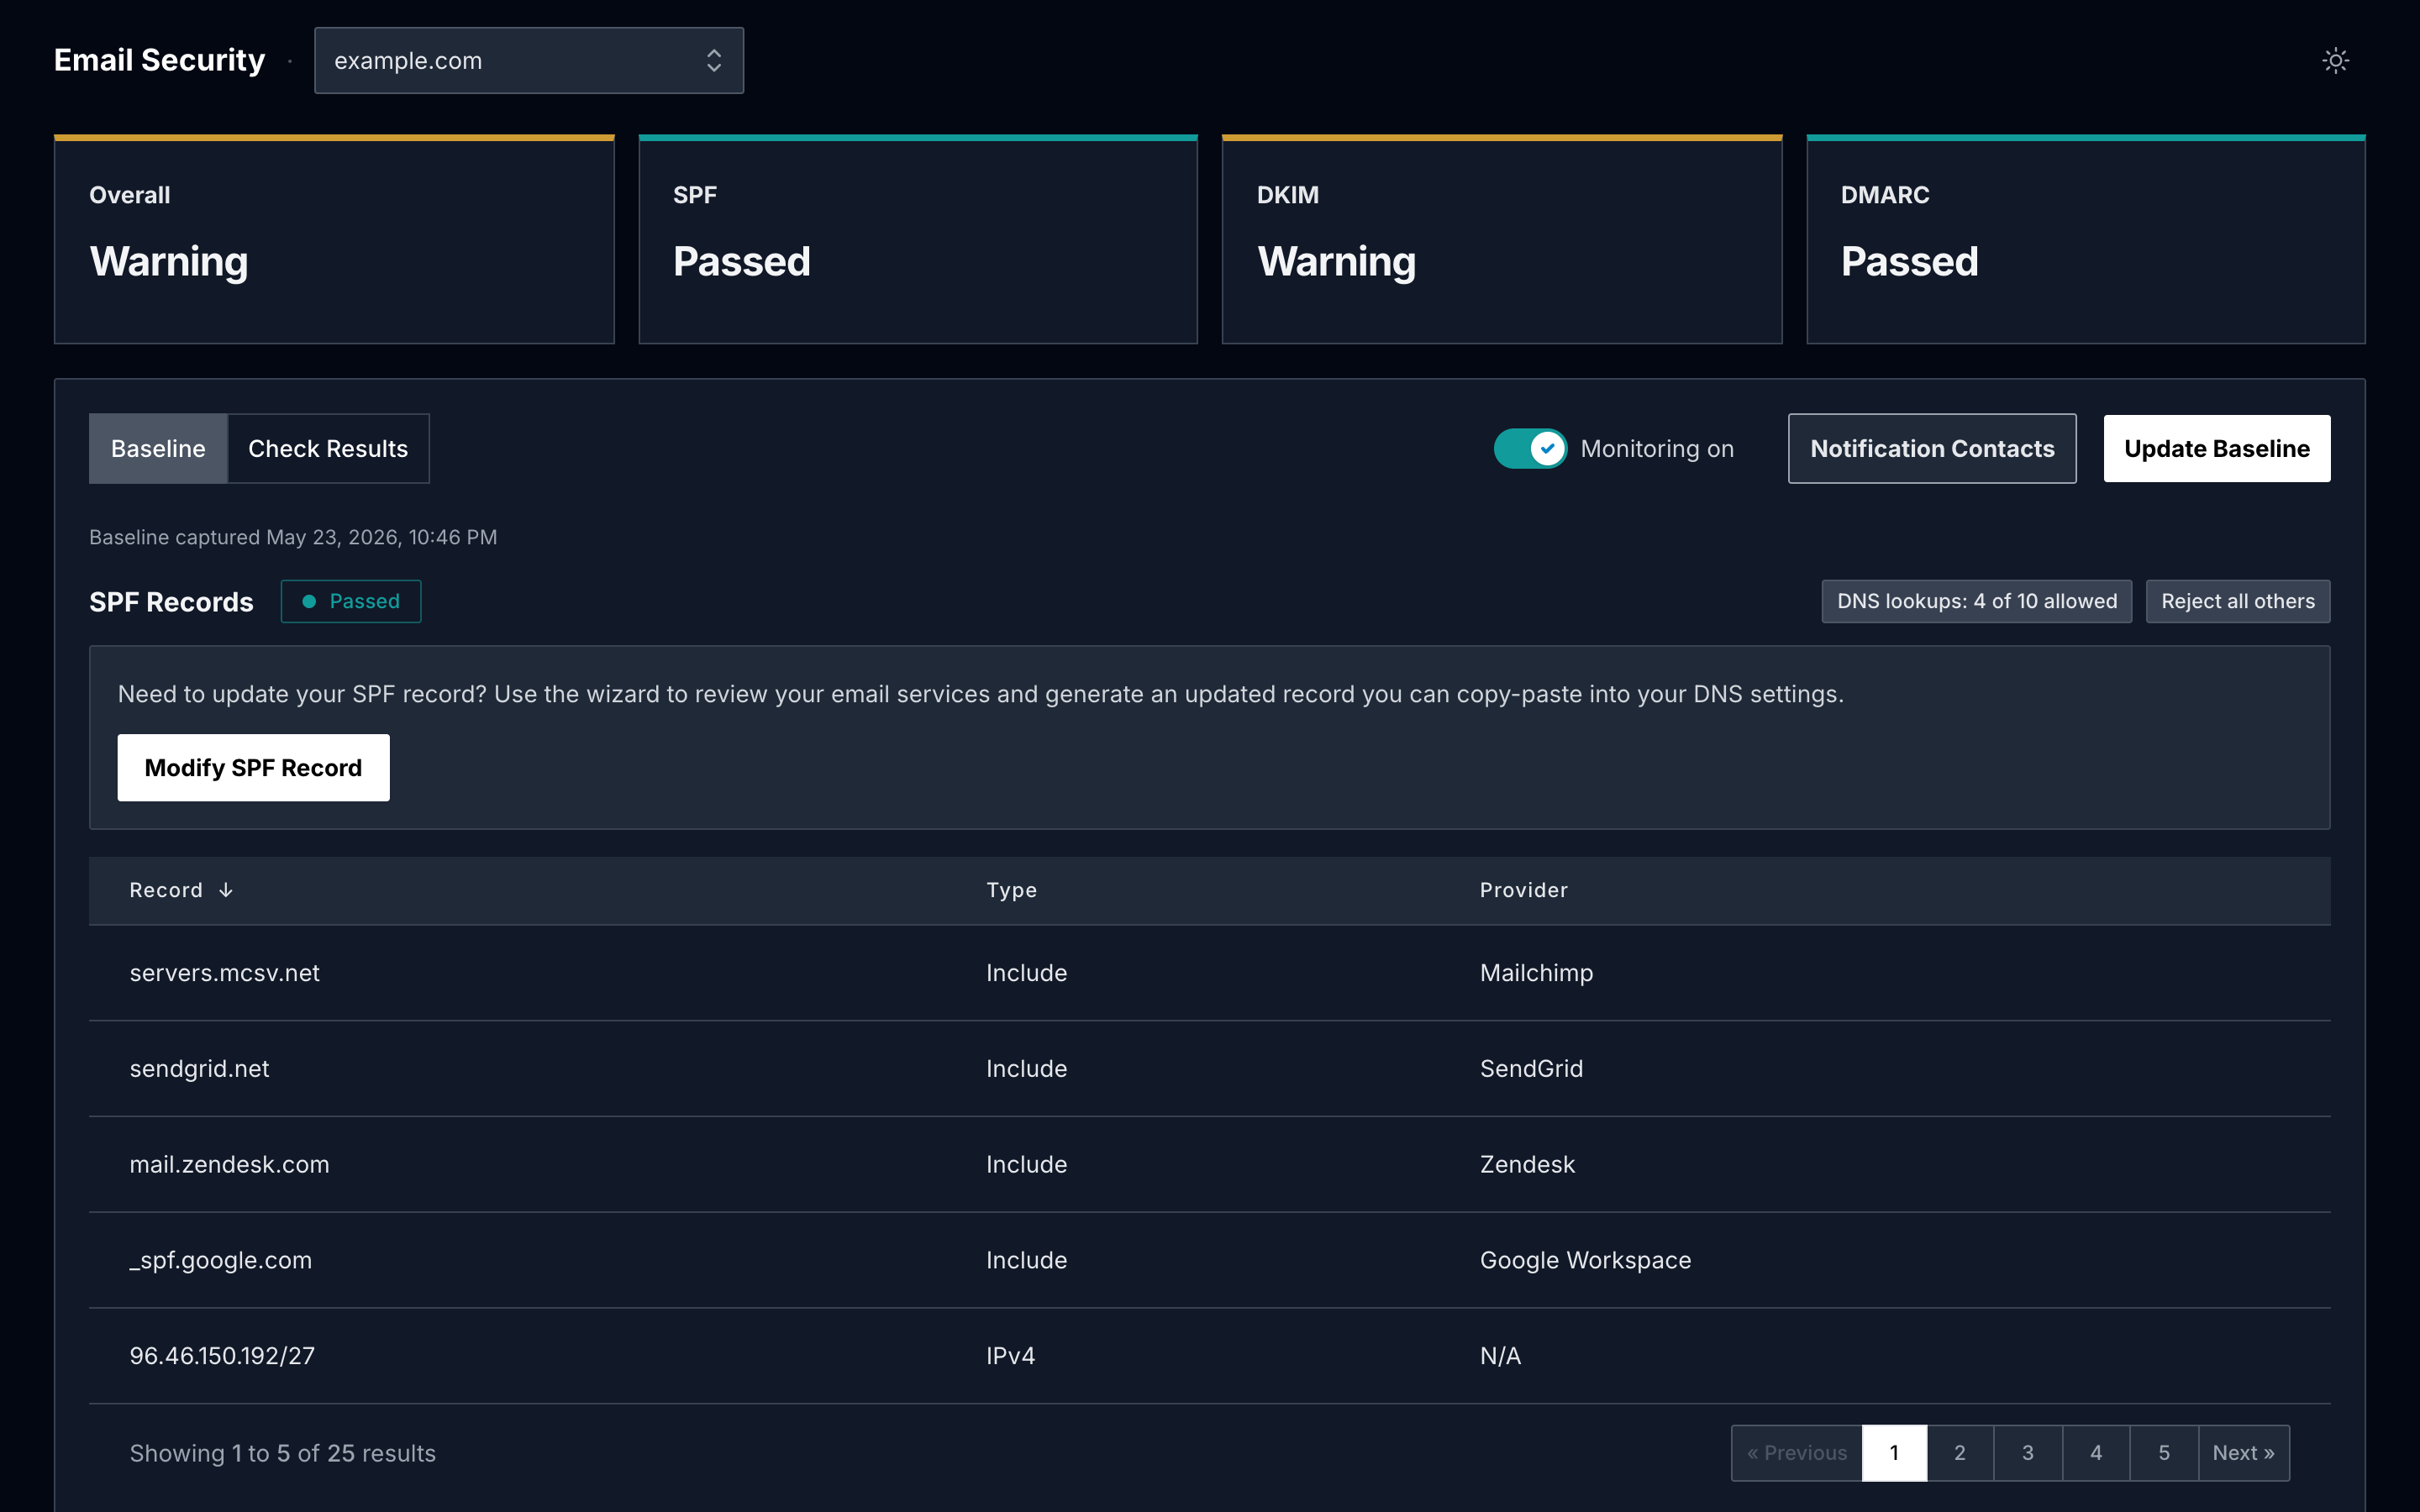
Task: Click the Passed badge beside SPF Records
Action: 351,601
